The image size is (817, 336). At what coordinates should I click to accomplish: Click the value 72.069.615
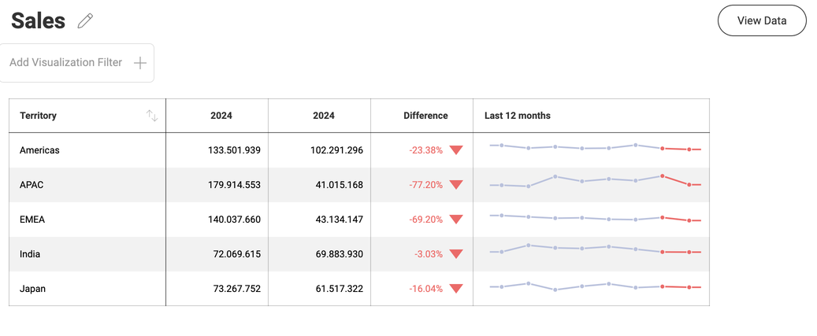(237, 254)
